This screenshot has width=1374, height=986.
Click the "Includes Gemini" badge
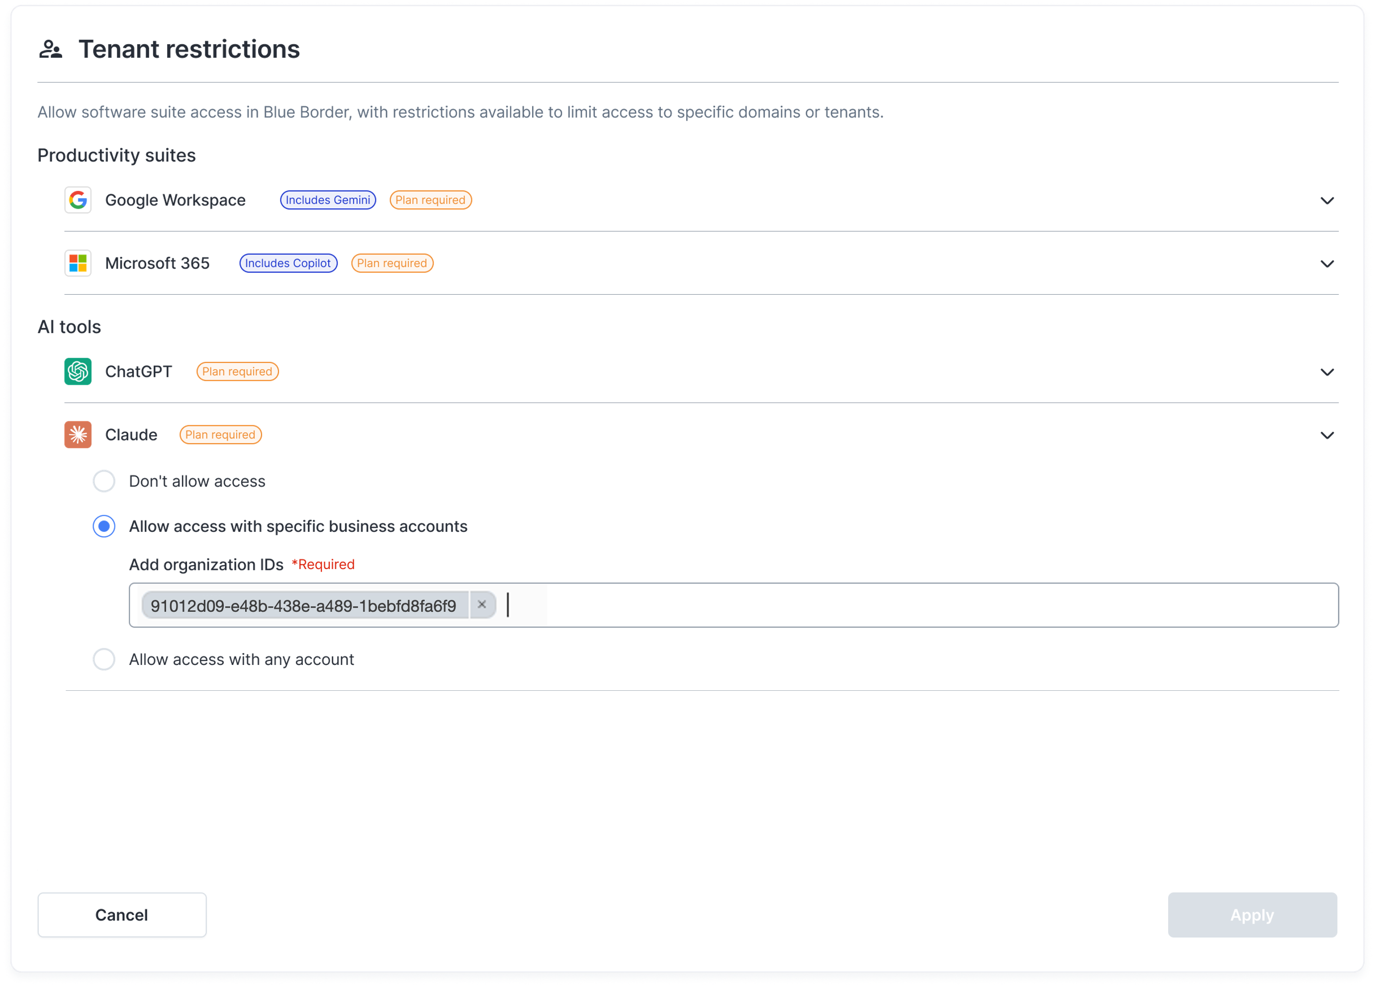[328, 200]
